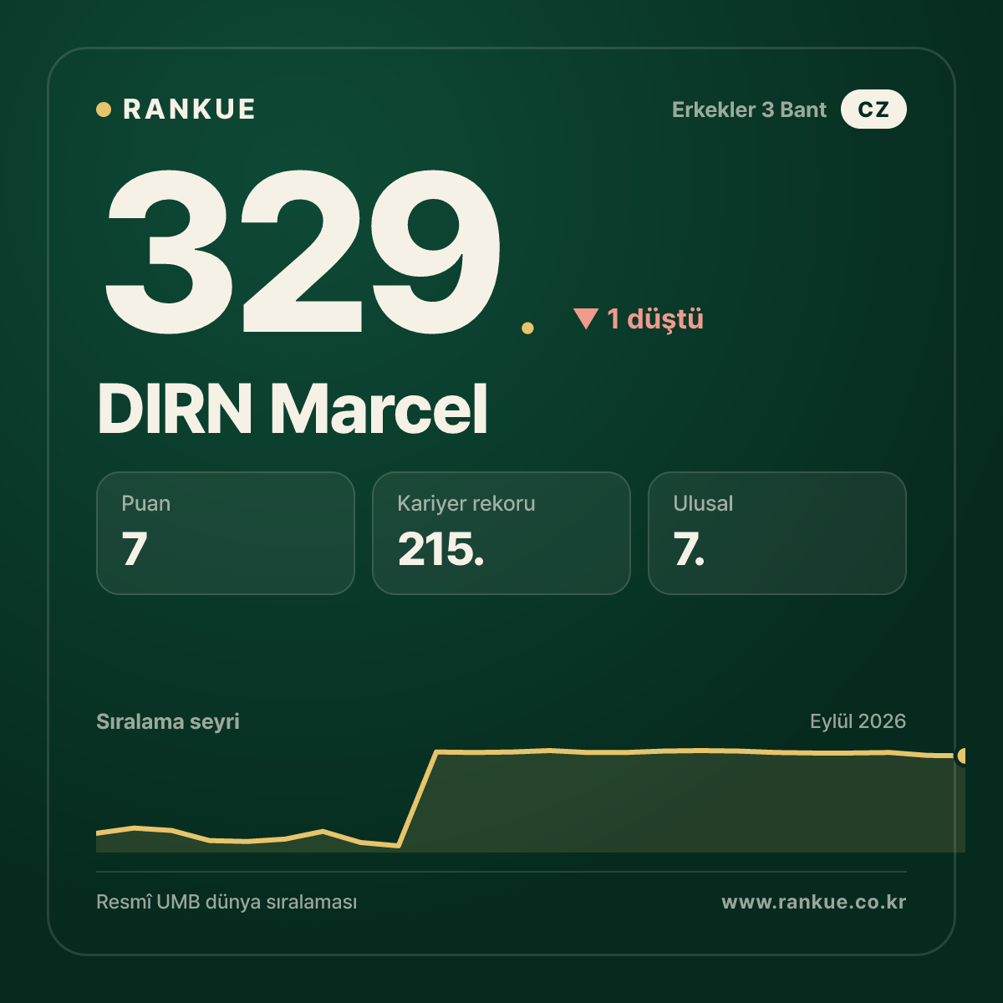Open the Kariyer rekoru stat card
Viewport: 1003px width, 1003px height.
[x=501, y=533]
